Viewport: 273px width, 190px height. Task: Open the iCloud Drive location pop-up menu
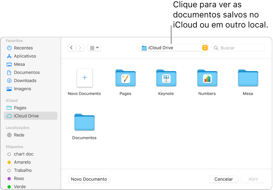tap(174, 48)
